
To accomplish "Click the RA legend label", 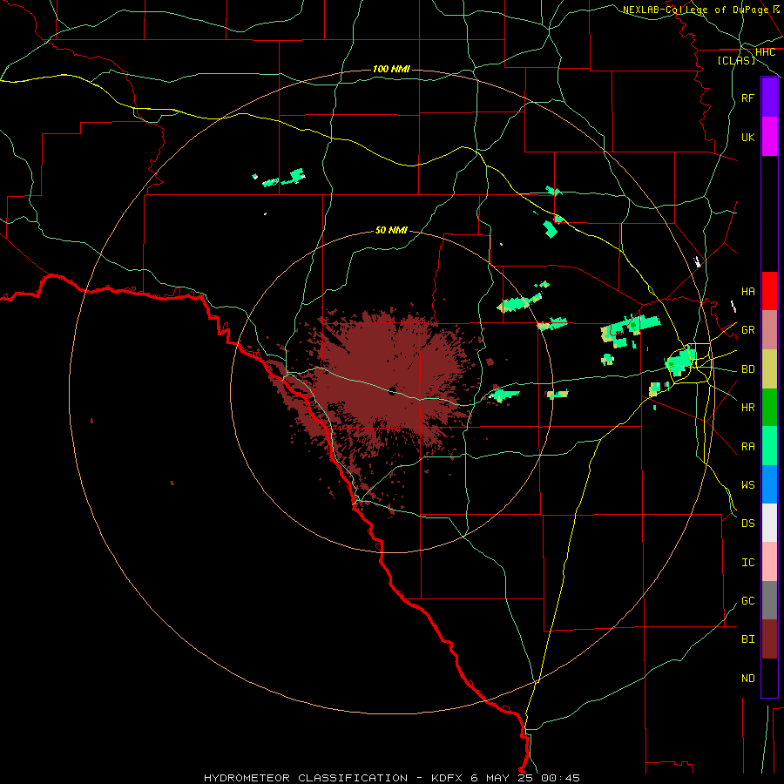I will tap(748, 447).
